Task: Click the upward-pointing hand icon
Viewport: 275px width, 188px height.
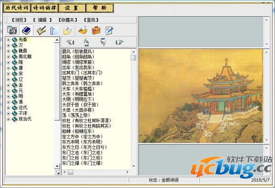Action: coord(86,43)
